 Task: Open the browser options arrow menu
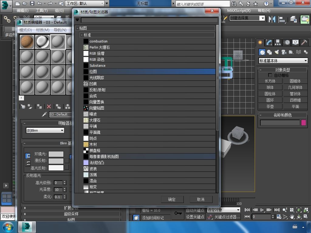[77, 20]
